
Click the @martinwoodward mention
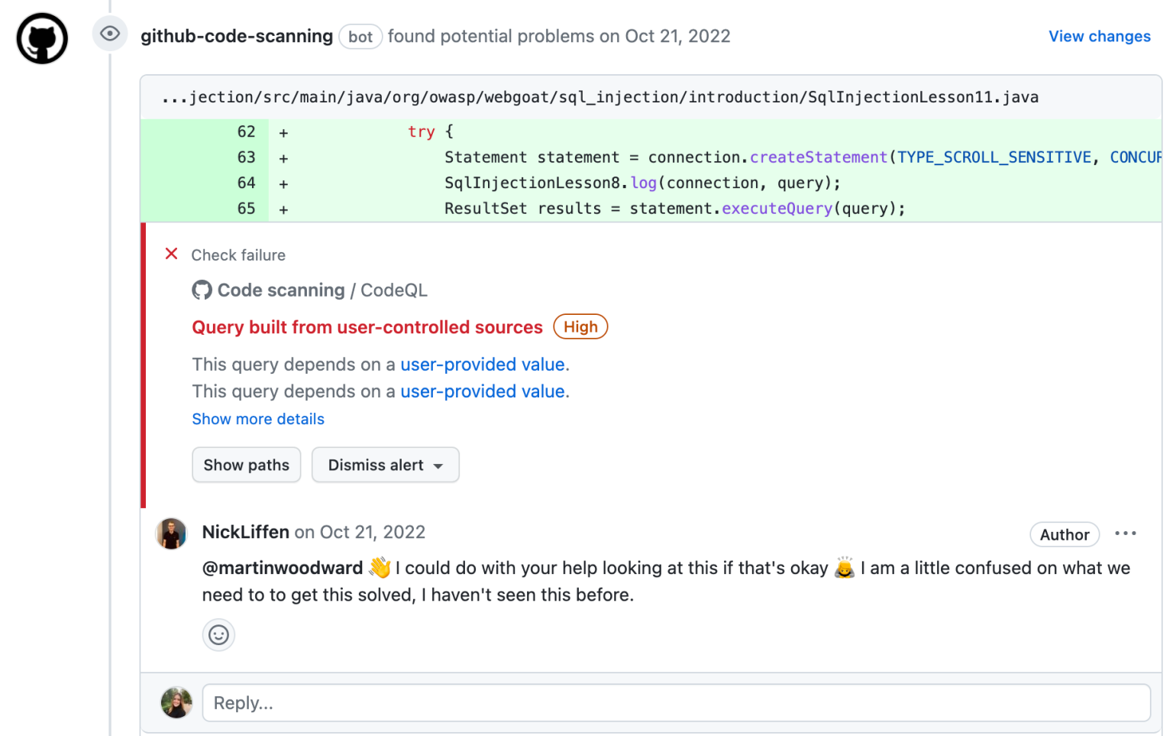click(283, 568)
